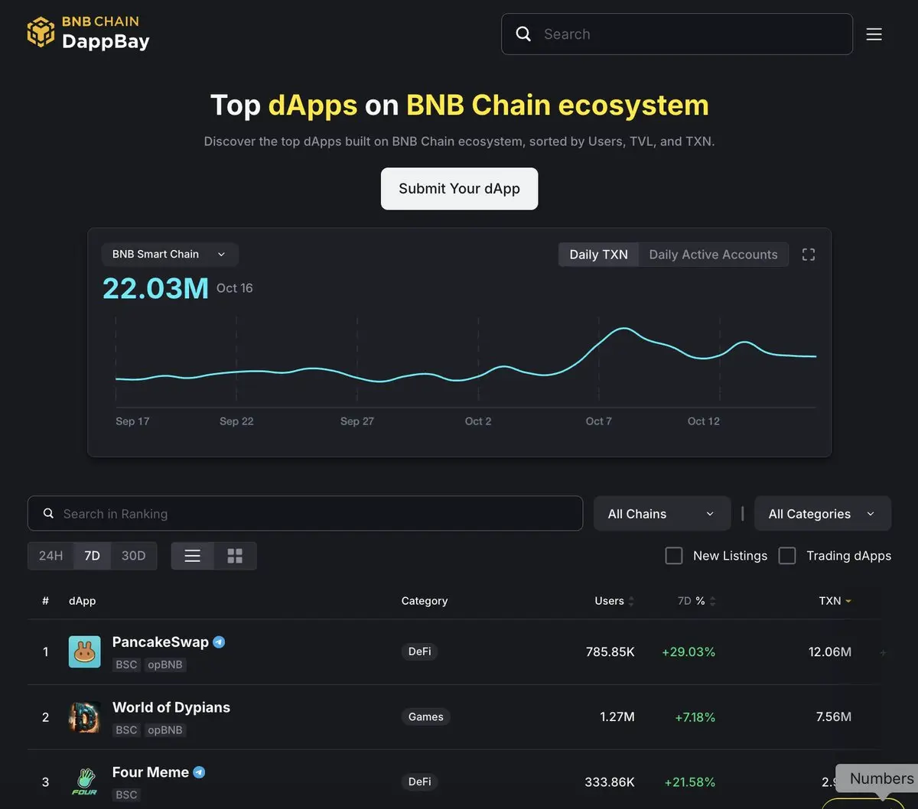Sort ranking by 7D % column
This screenshot has width=918, height=809.
tap(697, 601)
